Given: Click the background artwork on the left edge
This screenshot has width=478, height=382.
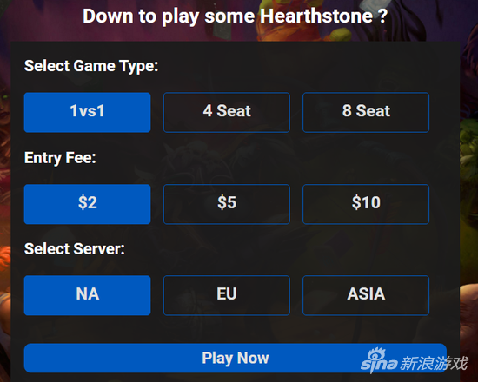Looking at the screenshot, I should (x=5, y=183).
